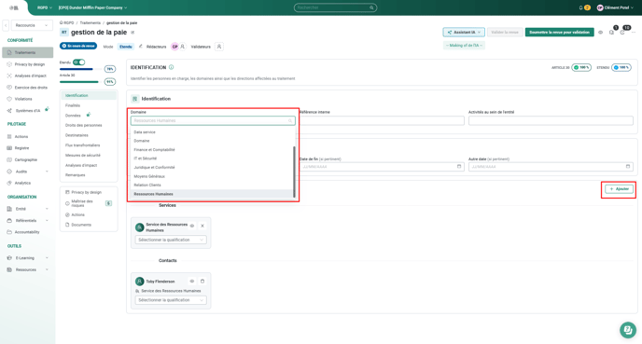Click the Maîtrise des risques badge icon
The image size is (642, 344).
pos(108,203)
